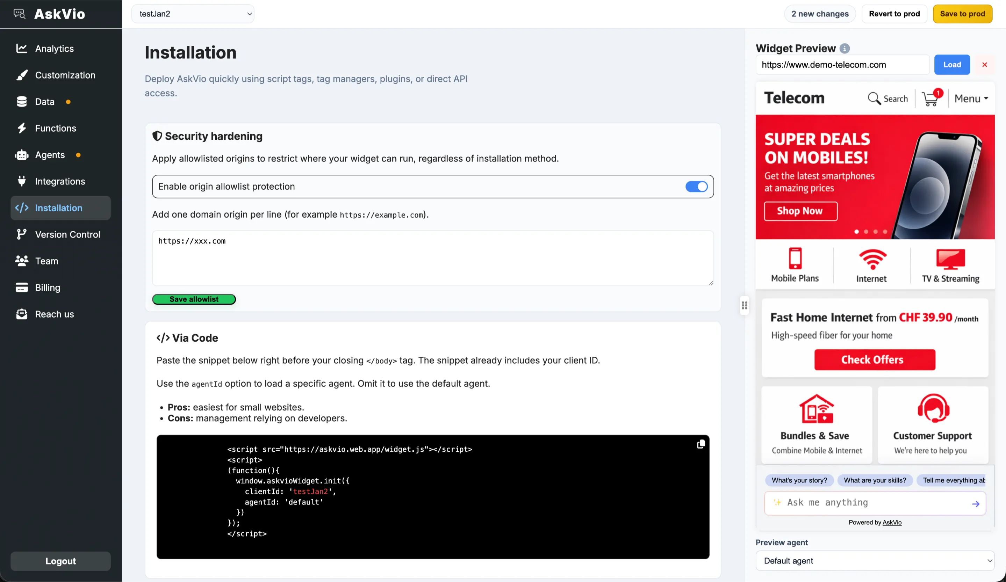Expand the Default agent preview dropdown
The height and width of the screenshot is (582, 1006).
(x=874, y=560)
